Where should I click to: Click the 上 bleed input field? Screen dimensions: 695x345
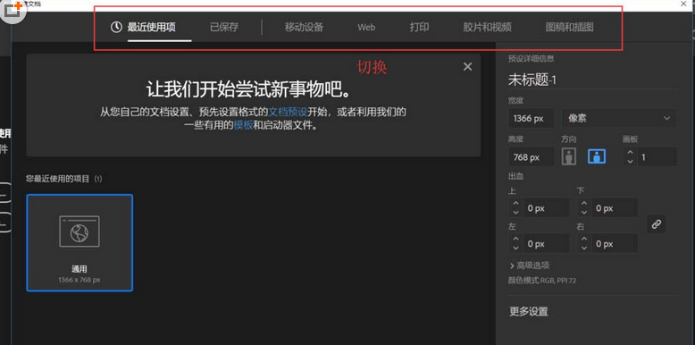click(x=546, y=208)
